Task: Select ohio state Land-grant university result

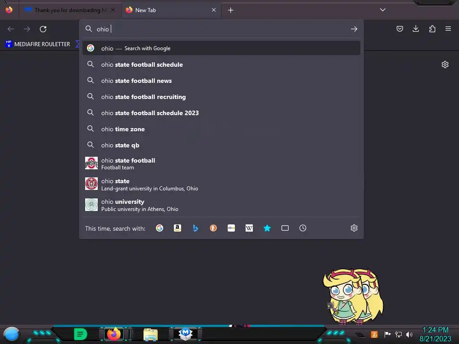Action: coord(221,184)
